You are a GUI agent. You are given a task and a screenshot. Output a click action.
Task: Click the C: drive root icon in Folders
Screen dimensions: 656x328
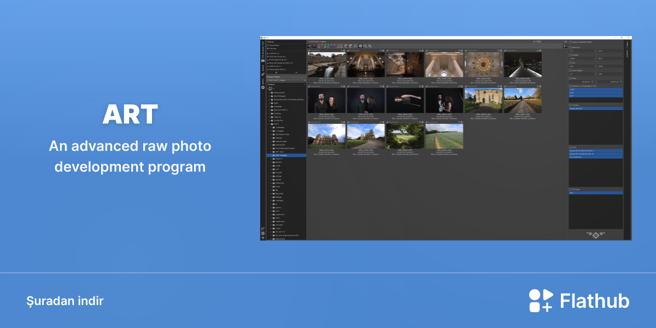pyautogui.click(x=270, y=89)
